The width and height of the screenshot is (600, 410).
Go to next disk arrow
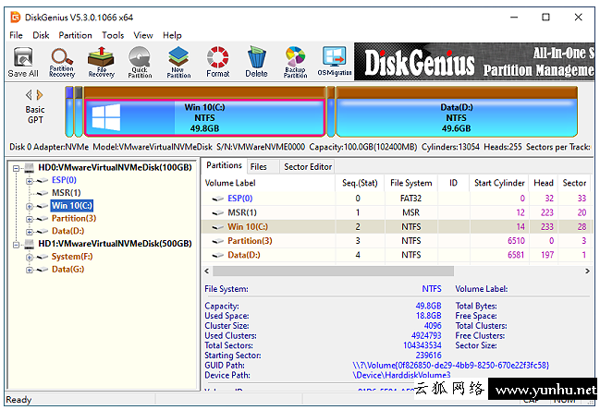coord(40,94)
